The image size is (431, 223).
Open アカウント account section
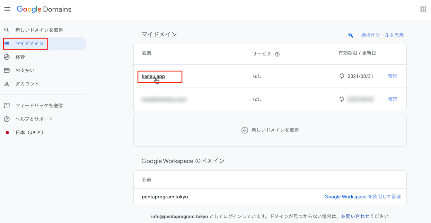27,84
